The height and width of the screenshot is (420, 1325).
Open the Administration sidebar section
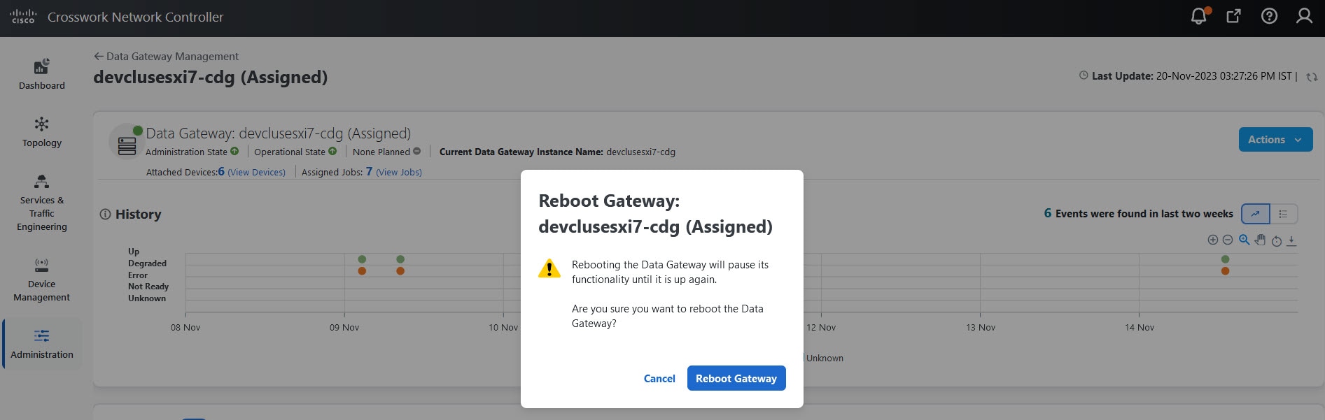coord(42,344)
